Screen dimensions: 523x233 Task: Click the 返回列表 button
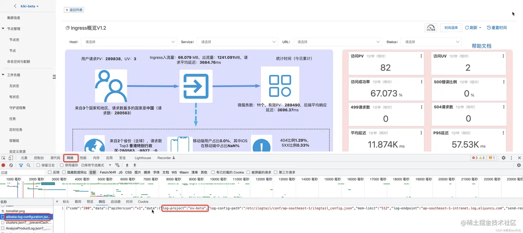pos(74,10)
